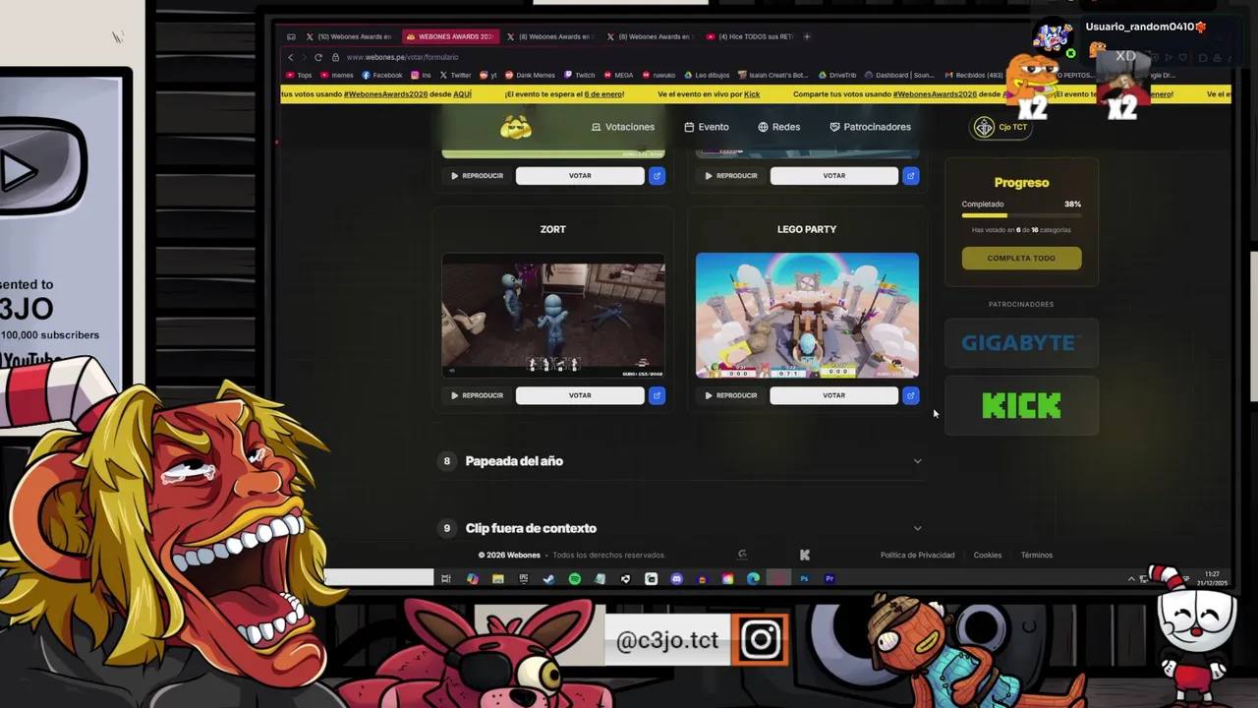Image resolution: width=1258 pixels, height=708 pixels.
Task: Vote for ZORT with VOTAR button
Action: pos(580,395)
